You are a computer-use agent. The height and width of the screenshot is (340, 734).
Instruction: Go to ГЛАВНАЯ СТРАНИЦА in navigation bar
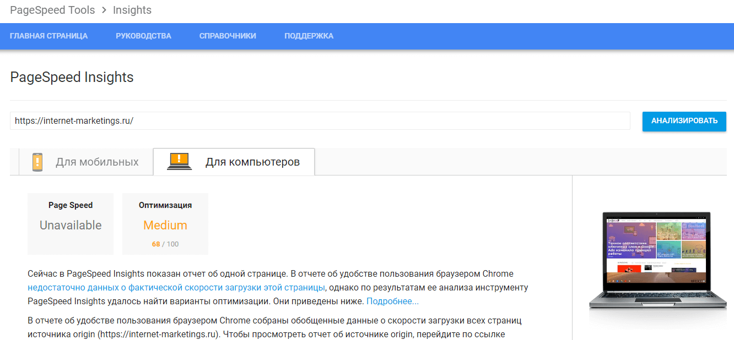tap(48, 36)
